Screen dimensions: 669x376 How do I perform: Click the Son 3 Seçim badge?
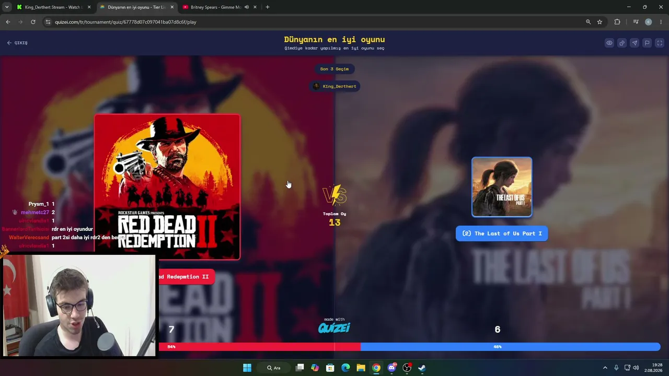(x=334, y=69)
